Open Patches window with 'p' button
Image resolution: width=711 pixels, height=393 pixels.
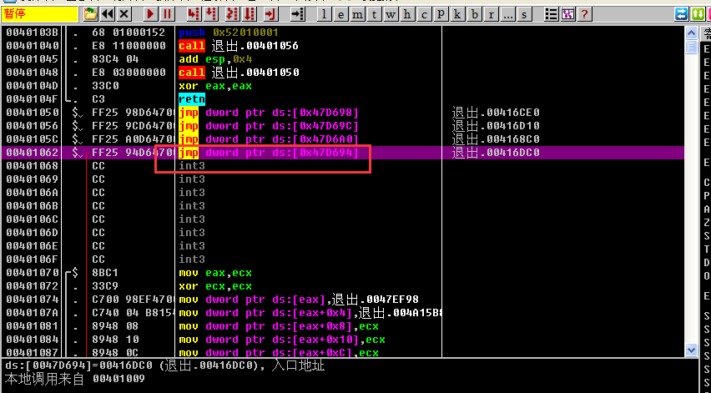[441, 14]
